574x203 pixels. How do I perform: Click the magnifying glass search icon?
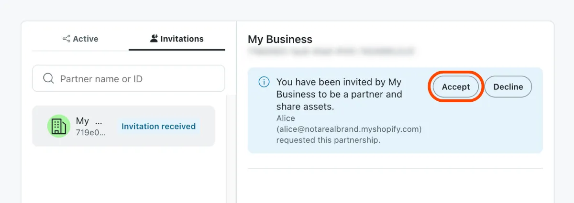pos(48,78)
